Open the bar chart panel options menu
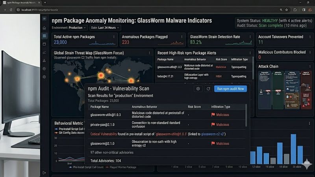Viewport: 315px width, 177px height. point(309,123)
